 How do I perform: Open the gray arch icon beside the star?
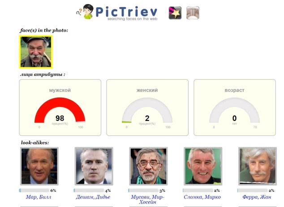point(193,13)
